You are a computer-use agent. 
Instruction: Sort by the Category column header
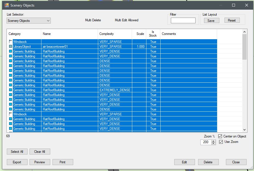[x=24, y=34]
